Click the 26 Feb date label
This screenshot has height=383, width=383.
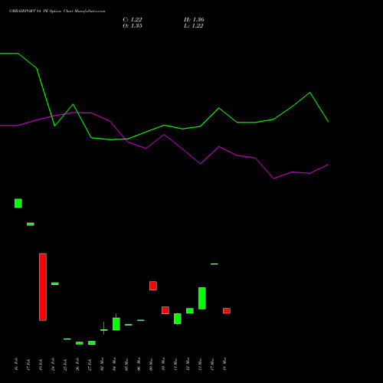pyautogui.click(x=77, y=364)
